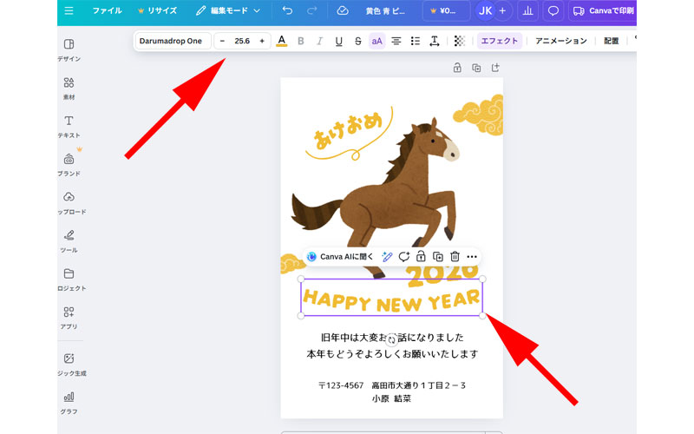Duplicate the selected text element
Screen dimensions: 694x434
(438, 257)
